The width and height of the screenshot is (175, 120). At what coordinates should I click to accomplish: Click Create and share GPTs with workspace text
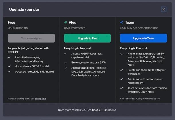pyautogui.click(x=146, y=72)
